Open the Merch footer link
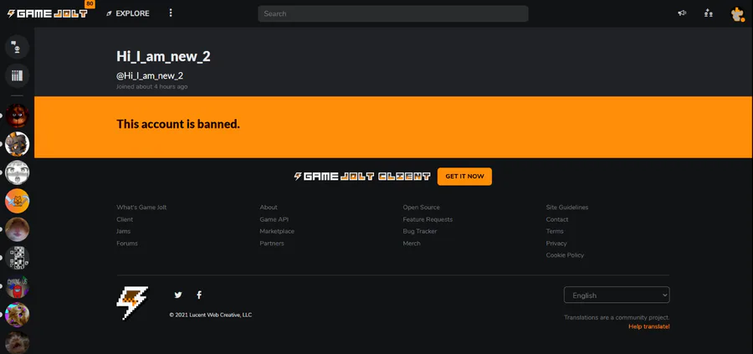753x354 pixels. [412, 244]
